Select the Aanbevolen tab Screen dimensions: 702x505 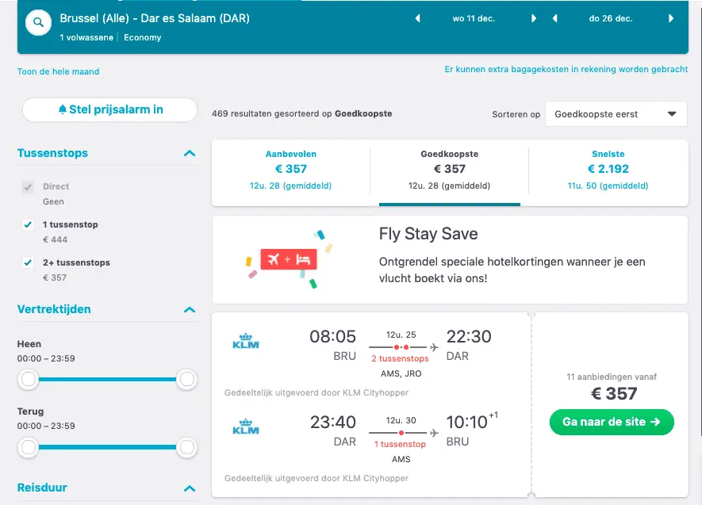(291, 170)
